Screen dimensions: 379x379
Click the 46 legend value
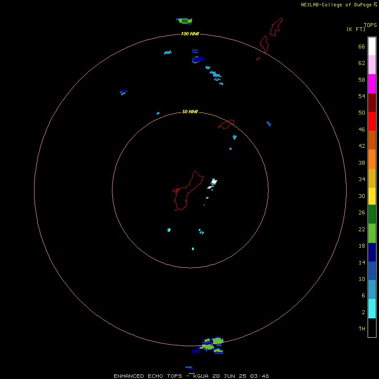click(362, 130)
